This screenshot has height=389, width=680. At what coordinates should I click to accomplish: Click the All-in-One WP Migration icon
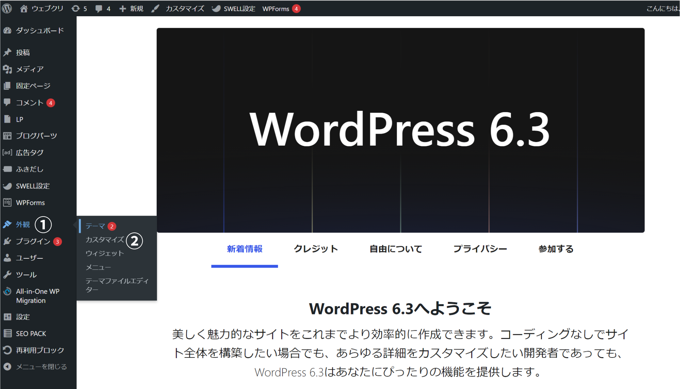(x=7, y=292)
